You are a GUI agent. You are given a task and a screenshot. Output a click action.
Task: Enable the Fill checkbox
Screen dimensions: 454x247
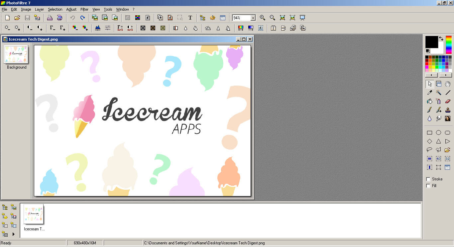click(x=428, y=186)
